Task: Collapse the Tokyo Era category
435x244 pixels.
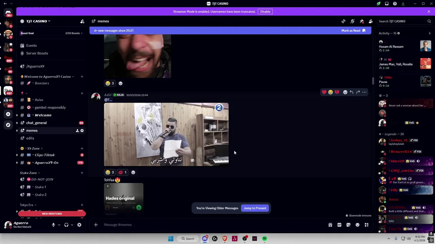Action: 28,205
